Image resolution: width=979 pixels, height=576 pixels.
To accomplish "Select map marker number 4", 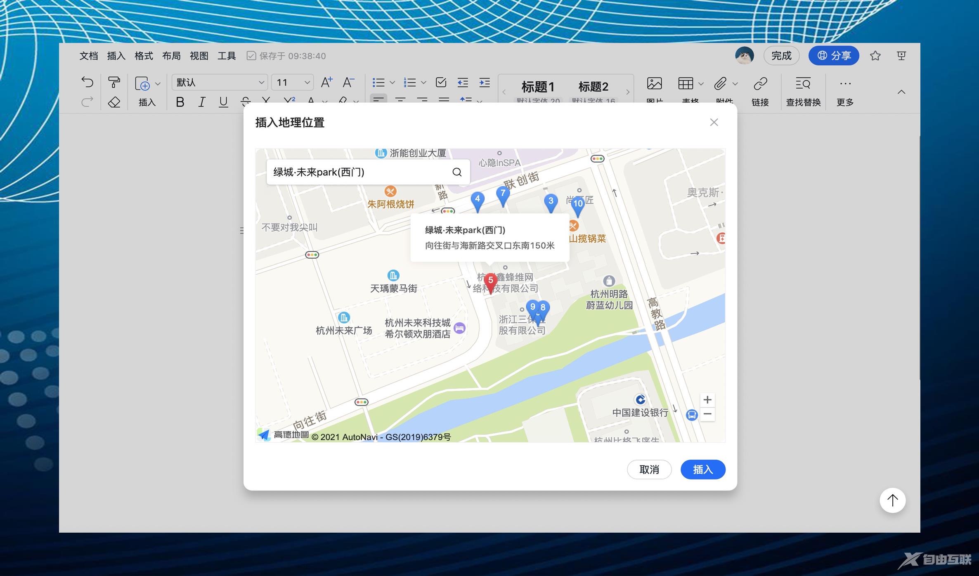I will pyautogui.click(x=477, y=202).
